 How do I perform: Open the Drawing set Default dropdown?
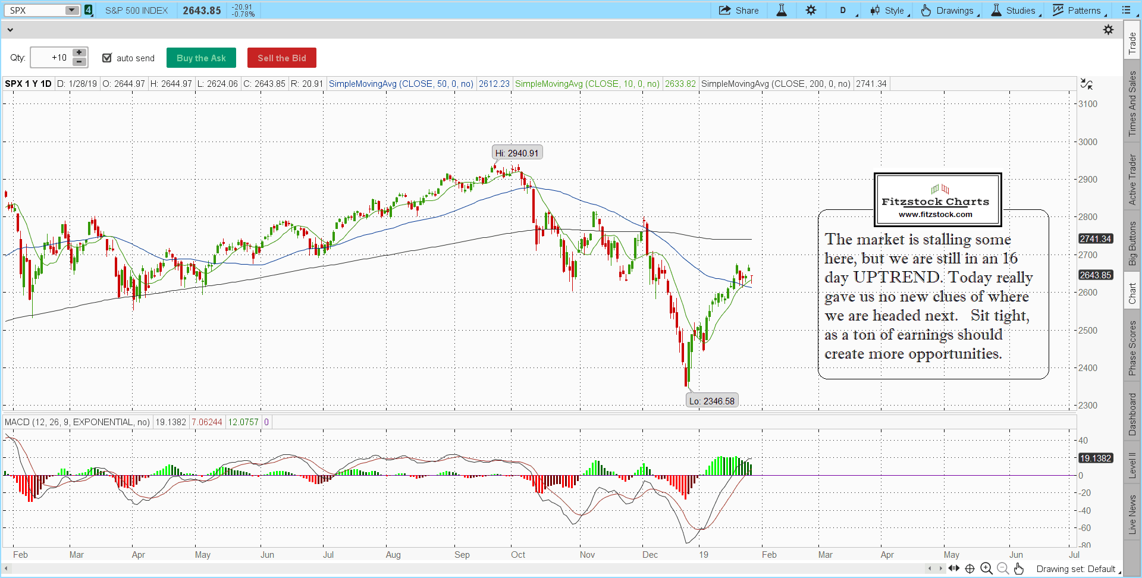click(x=1078, y=569)
